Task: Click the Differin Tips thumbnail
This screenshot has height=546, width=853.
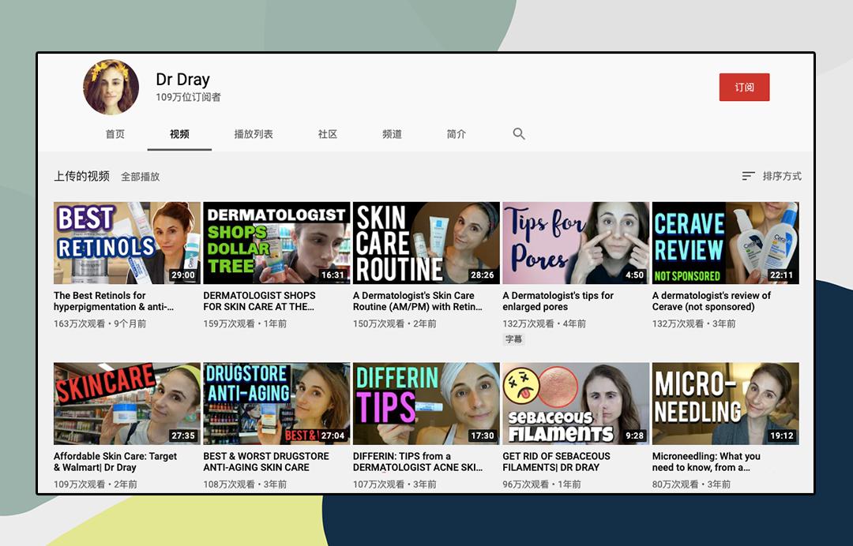Action: pyautogui.click(x=426, y=404)
